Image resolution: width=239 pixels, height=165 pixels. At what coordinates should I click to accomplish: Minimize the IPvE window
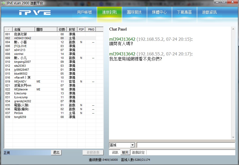(x=217, y=2)
